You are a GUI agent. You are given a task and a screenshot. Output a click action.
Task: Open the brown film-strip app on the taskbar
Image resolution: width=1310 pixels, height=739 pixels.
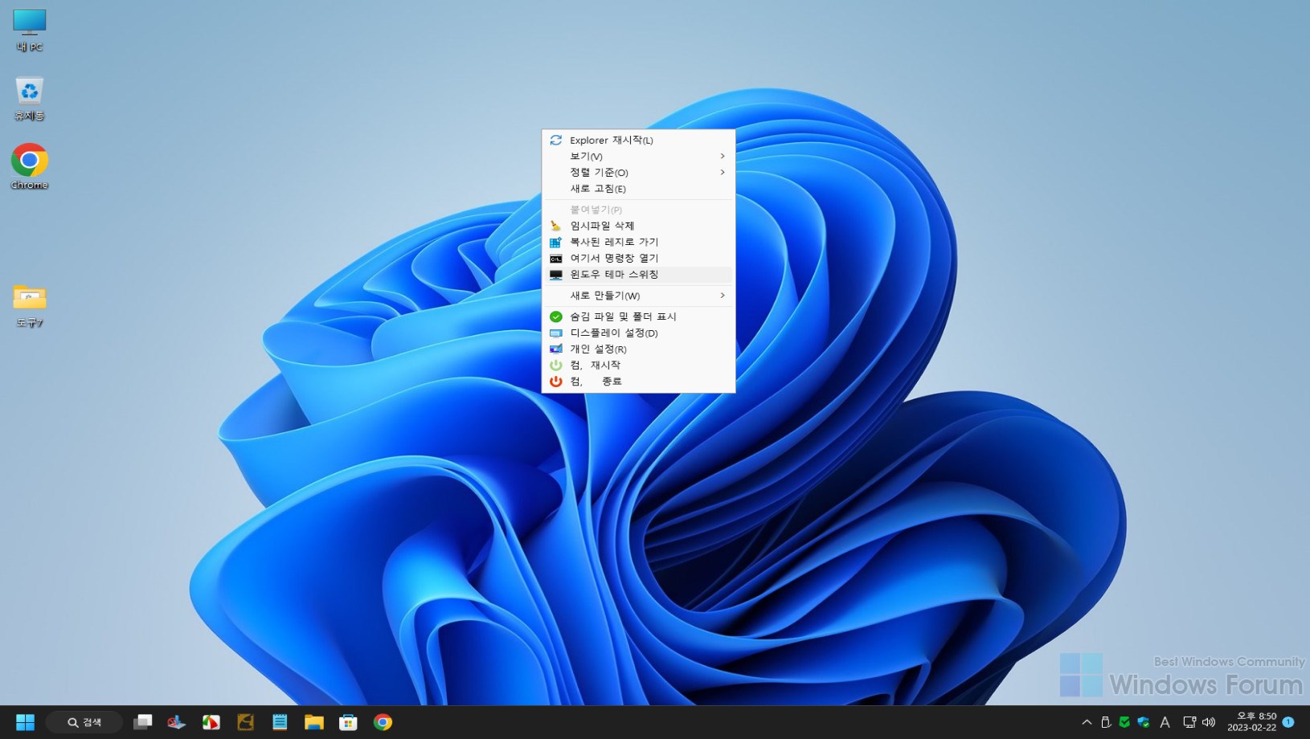pos(246,722)
